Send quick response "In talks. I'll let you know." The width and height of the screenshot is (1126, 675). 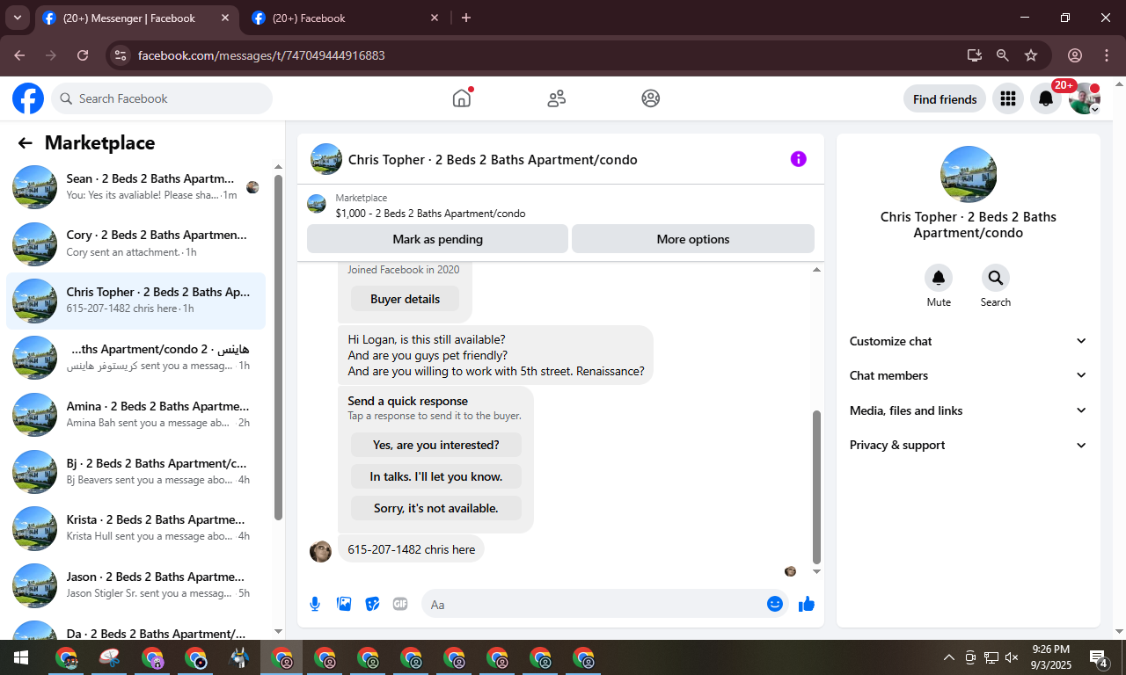click(436, 476)
